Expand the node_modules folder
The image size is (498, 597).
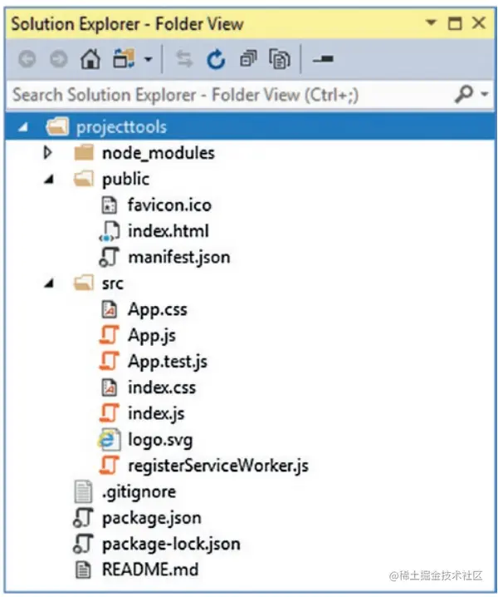pyautogui.click(x=47, y=153)
